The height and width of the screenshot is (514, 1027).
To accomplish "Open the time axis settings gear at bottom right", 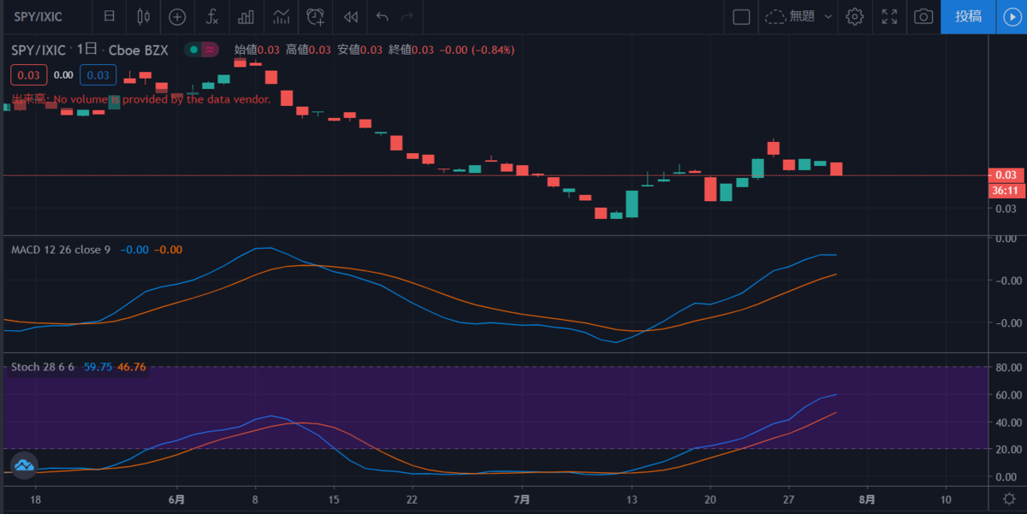I will 1010,499.
